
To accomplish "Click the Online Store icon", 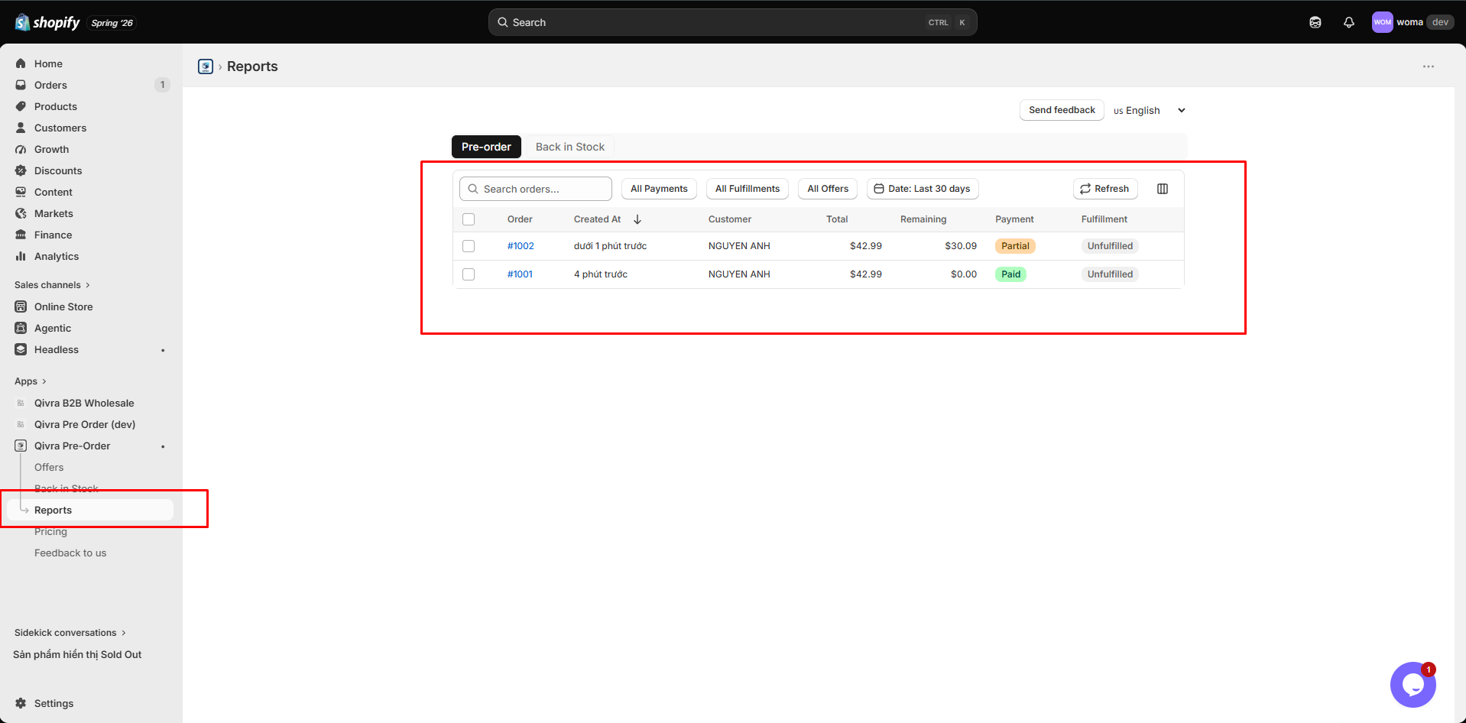I will pyautogui.click(x=21, y=306).
